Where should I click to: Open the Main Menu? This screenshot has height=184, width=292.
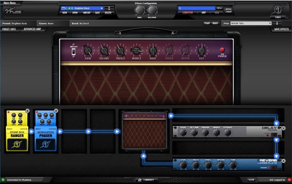coord(9,3)
